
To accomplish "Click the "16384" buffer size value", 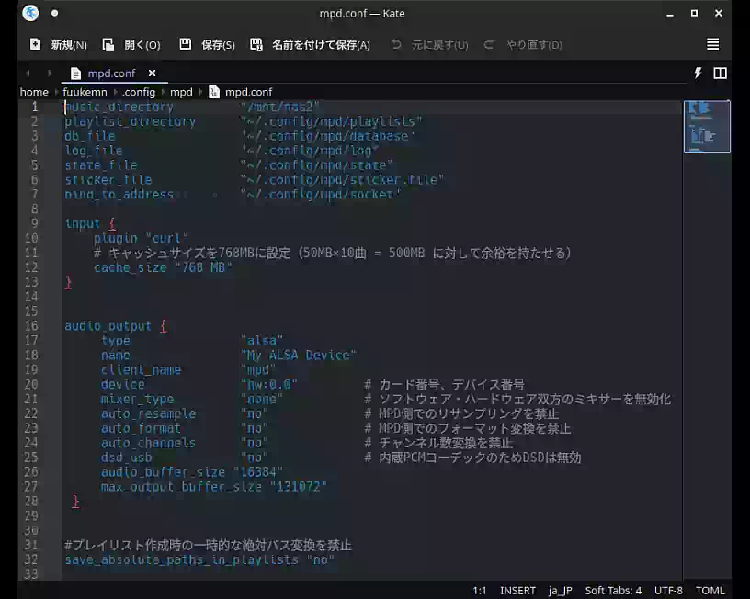I will click(x=258, y=472).
